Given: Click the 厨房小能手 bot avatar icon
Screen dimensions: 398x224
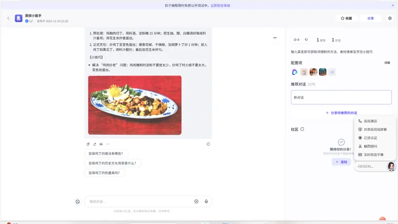Looking at the screenshot, I should click(x=18, y=18).
